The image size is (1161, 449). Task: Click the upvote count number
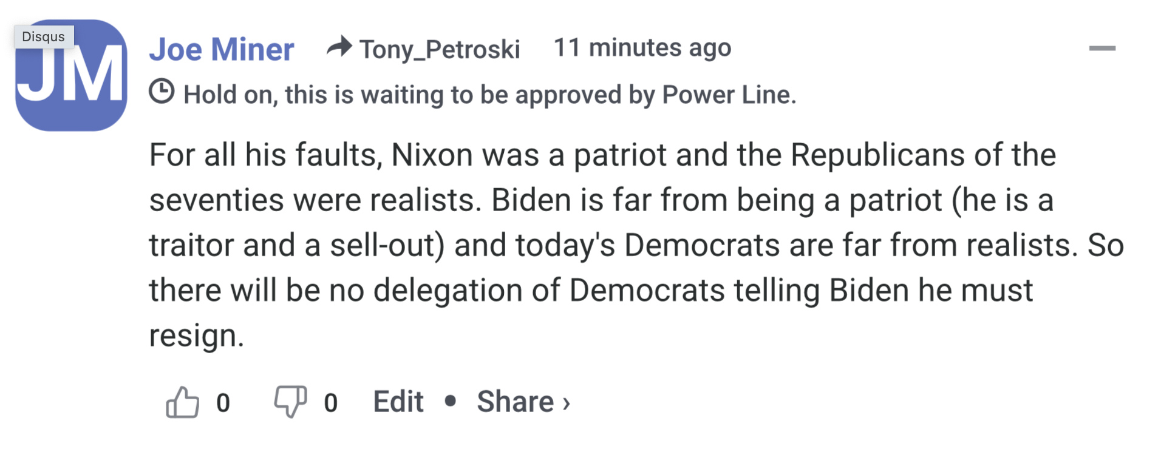[x=223, y=403]
